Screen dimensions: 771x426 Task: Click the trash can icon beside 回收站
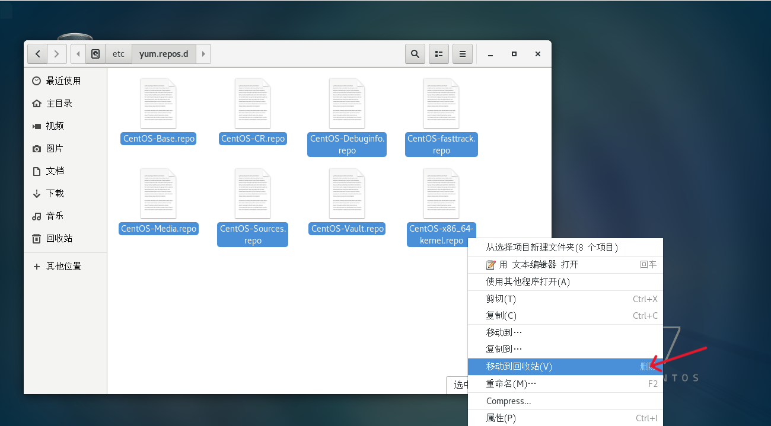click(37, 238)
